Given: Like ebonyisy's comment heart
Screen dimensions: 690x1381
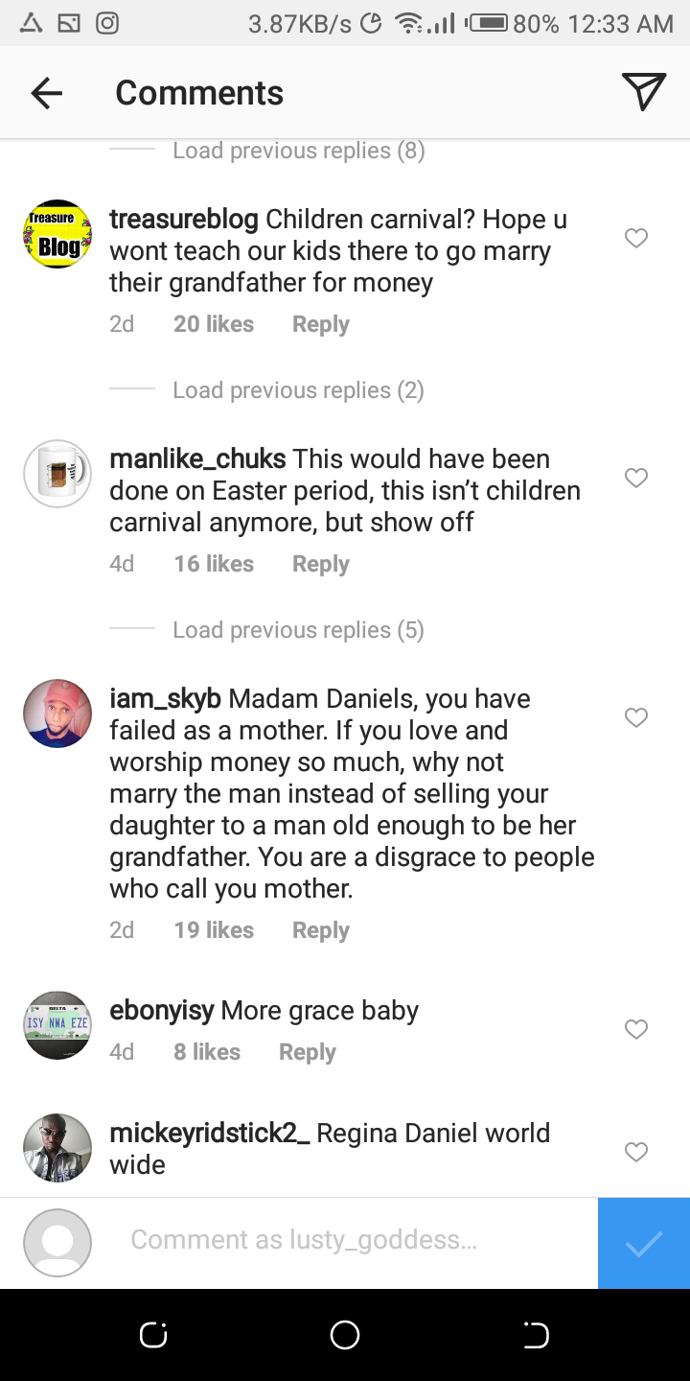Looking at the screenshot, I should 636,1029.
